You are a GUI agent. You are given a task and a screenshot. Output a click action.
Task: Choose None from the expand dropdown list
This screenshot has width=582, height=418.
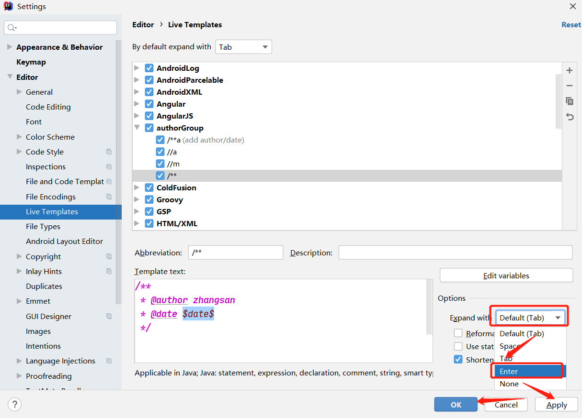(x=530, y=384)
